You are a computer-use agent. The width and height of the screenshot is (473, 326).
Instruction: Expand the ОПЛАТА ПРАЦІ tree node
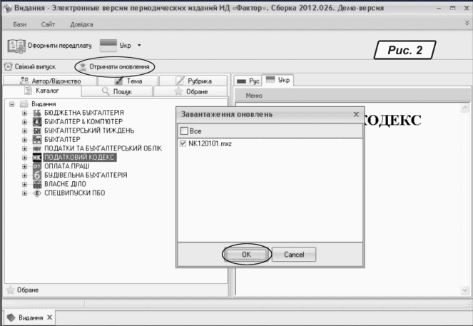tap(25, 166)
